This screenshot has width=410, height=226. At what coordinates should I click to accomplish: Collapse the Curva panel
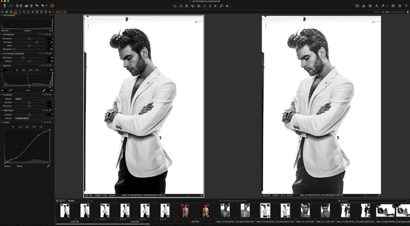[2, 122]
